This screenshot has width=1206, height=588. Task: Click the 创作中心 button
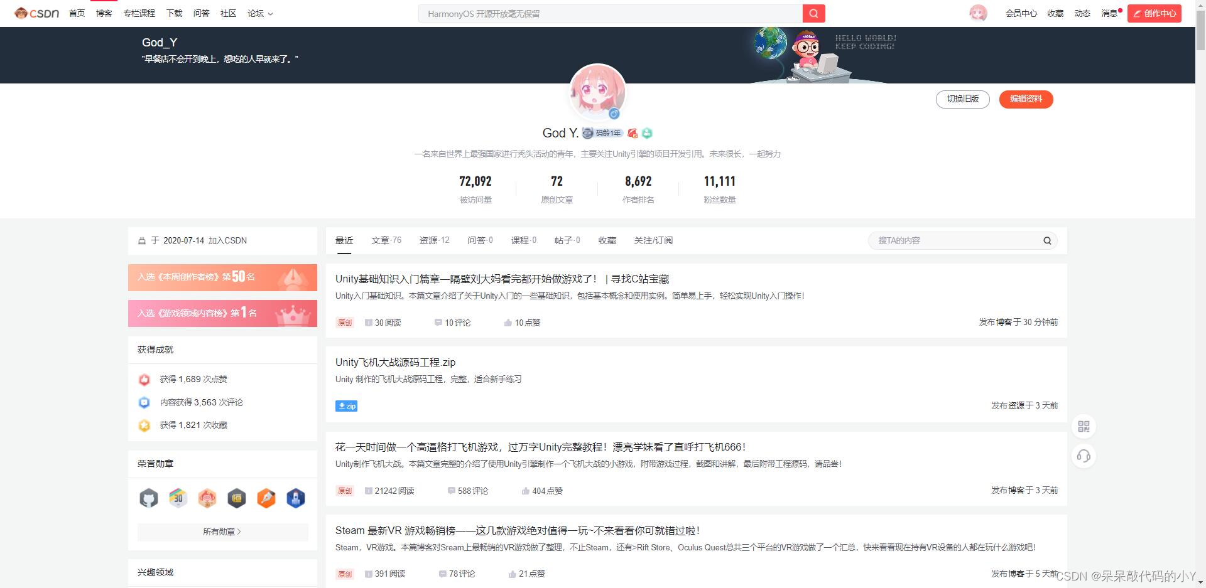(x=1154, y=13)
